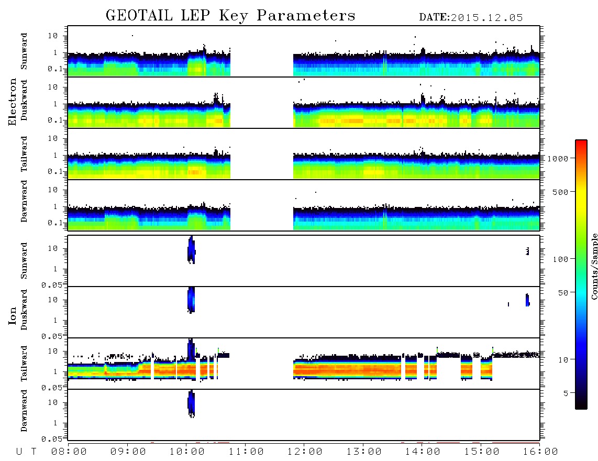
Task: Click the "500" color bar tick label
Action: (x=561, y=192)
